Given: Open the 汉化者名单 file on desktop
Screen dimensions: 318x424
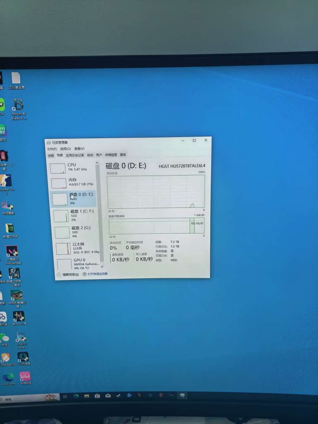Looking at the screenshot, I should point(16,81).
